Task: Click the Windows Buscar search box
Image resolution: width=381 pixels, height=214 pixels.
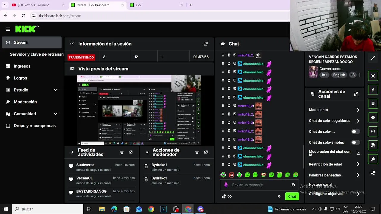Action: tap(48, 209)
